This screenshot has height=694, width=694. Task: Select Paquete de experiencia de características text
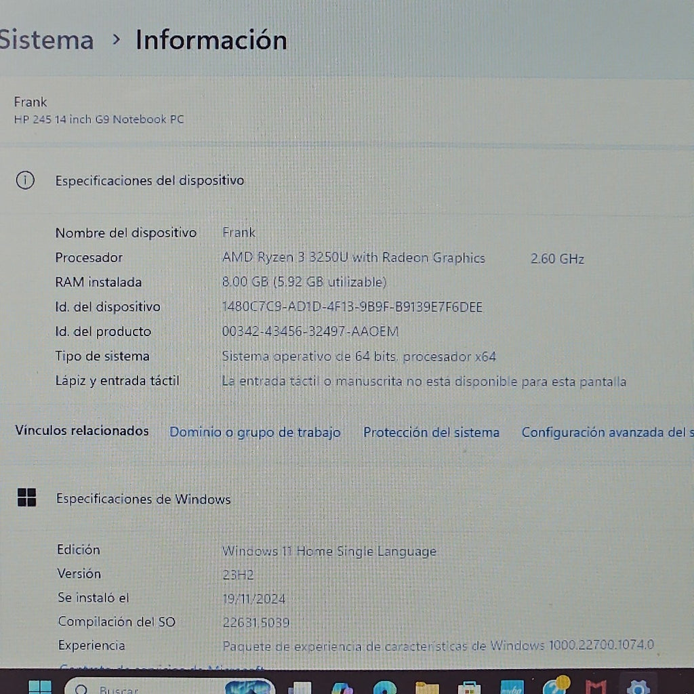click(x=438, y=646)
